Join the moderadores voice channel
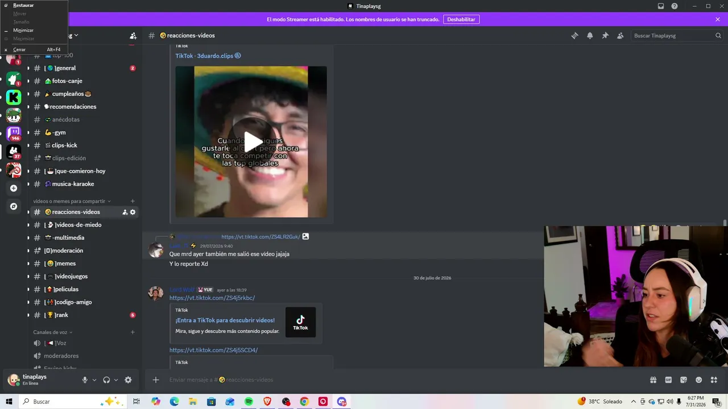The height and width of the screenshot is (409, 728). click(x=83, y=356)
